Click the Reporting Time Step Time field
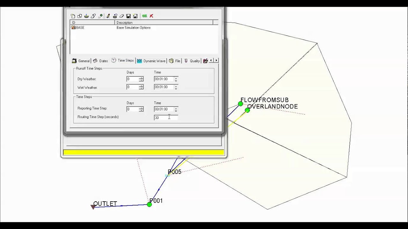The height and width of the screenshot is (229, 408). point(164,109)
